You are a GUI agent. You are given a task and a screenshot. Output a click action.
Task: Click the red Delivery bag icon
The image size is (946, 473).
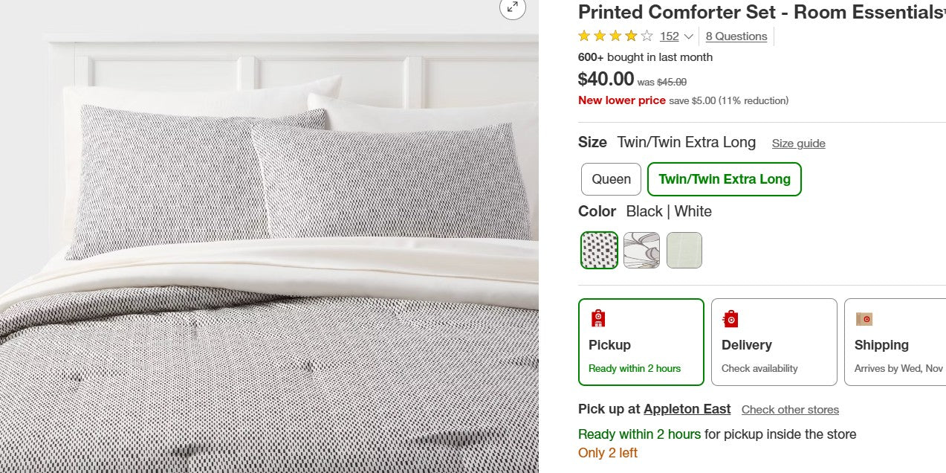[731, 318]
